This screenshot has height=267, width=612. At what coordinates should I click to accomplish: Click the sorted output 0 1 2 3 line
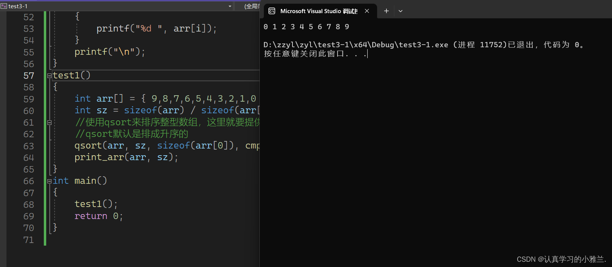(x=306, y=27)
